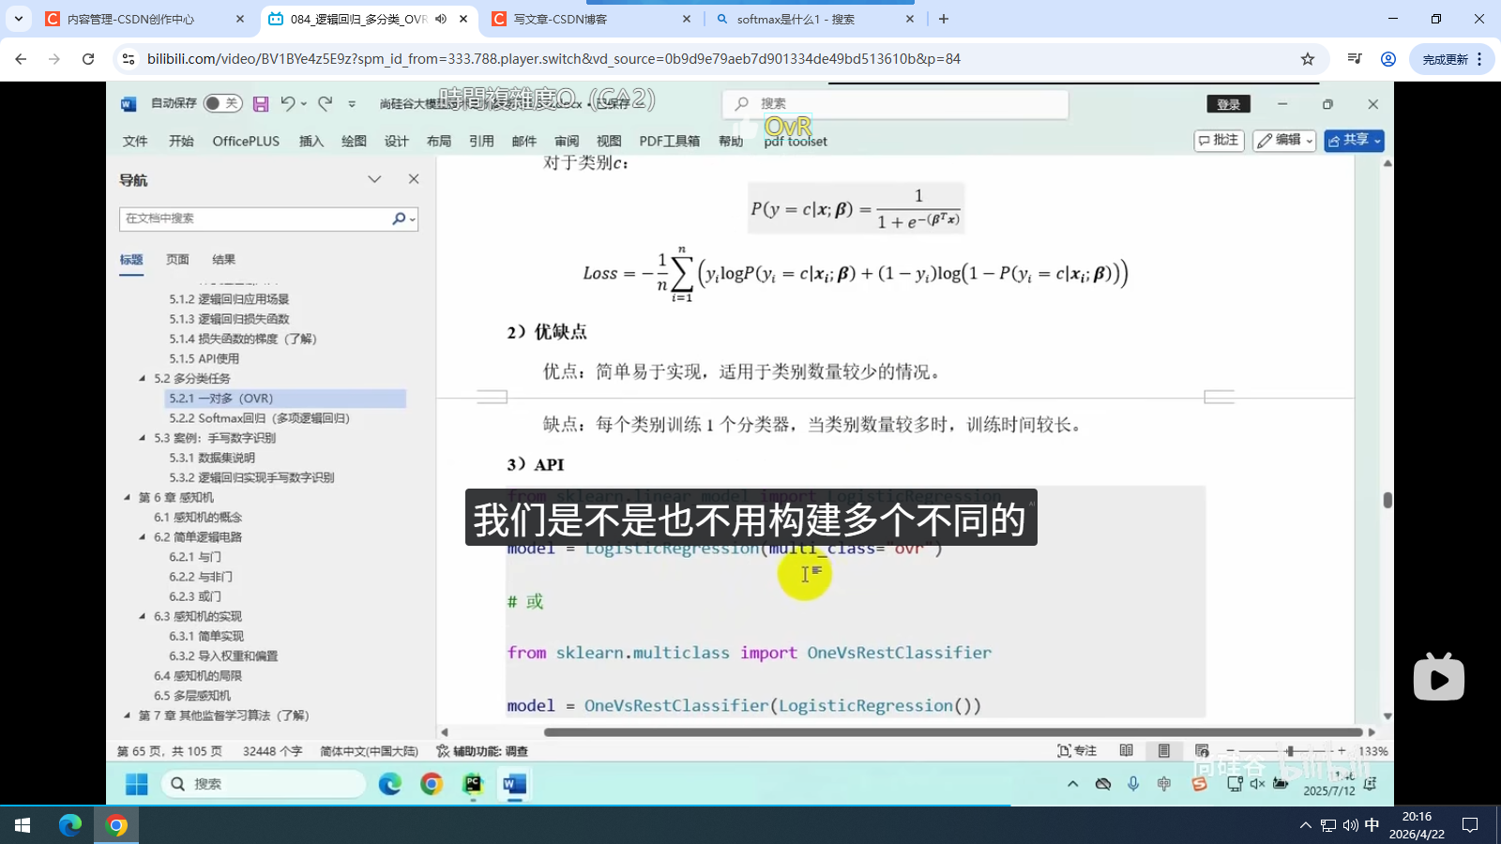Select heading 5.1.5 API使用

coord(204,358)
